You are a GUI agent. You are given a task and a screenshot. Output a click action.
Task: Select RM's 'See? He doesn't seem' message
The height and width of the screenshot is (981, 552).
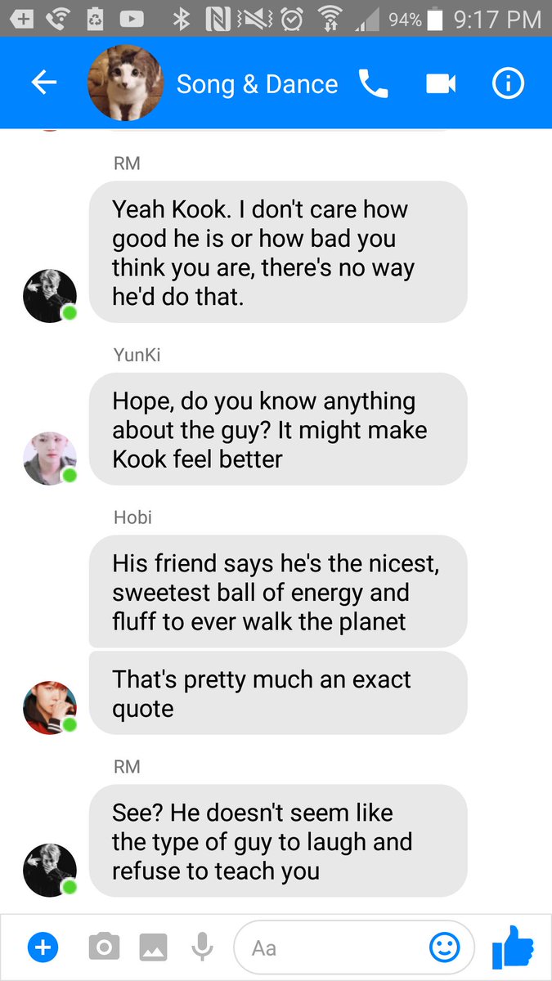click(277, 841)
